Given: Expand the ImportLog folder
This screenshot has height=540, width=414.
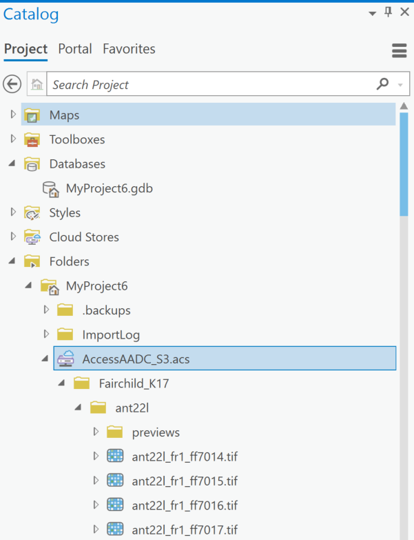Looking at the screenshot, I should (x=46, y=334).
